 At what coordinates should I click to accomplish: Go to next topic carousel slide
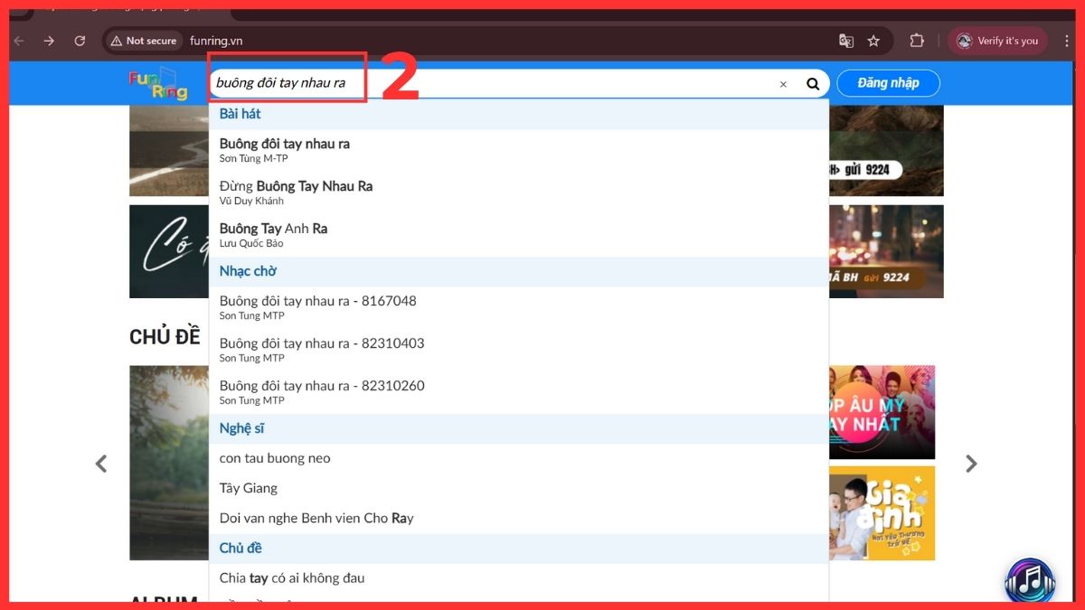point(971,464)
